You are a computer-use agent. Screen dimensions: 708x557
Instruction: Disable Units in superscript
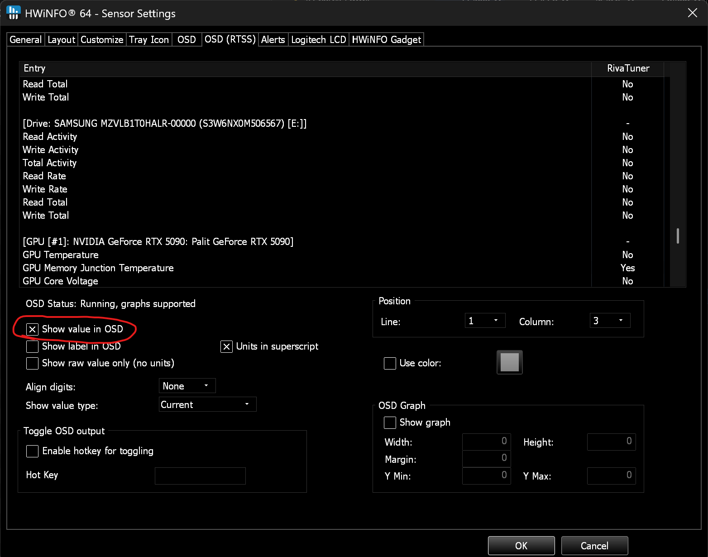[x=226, y=346]
